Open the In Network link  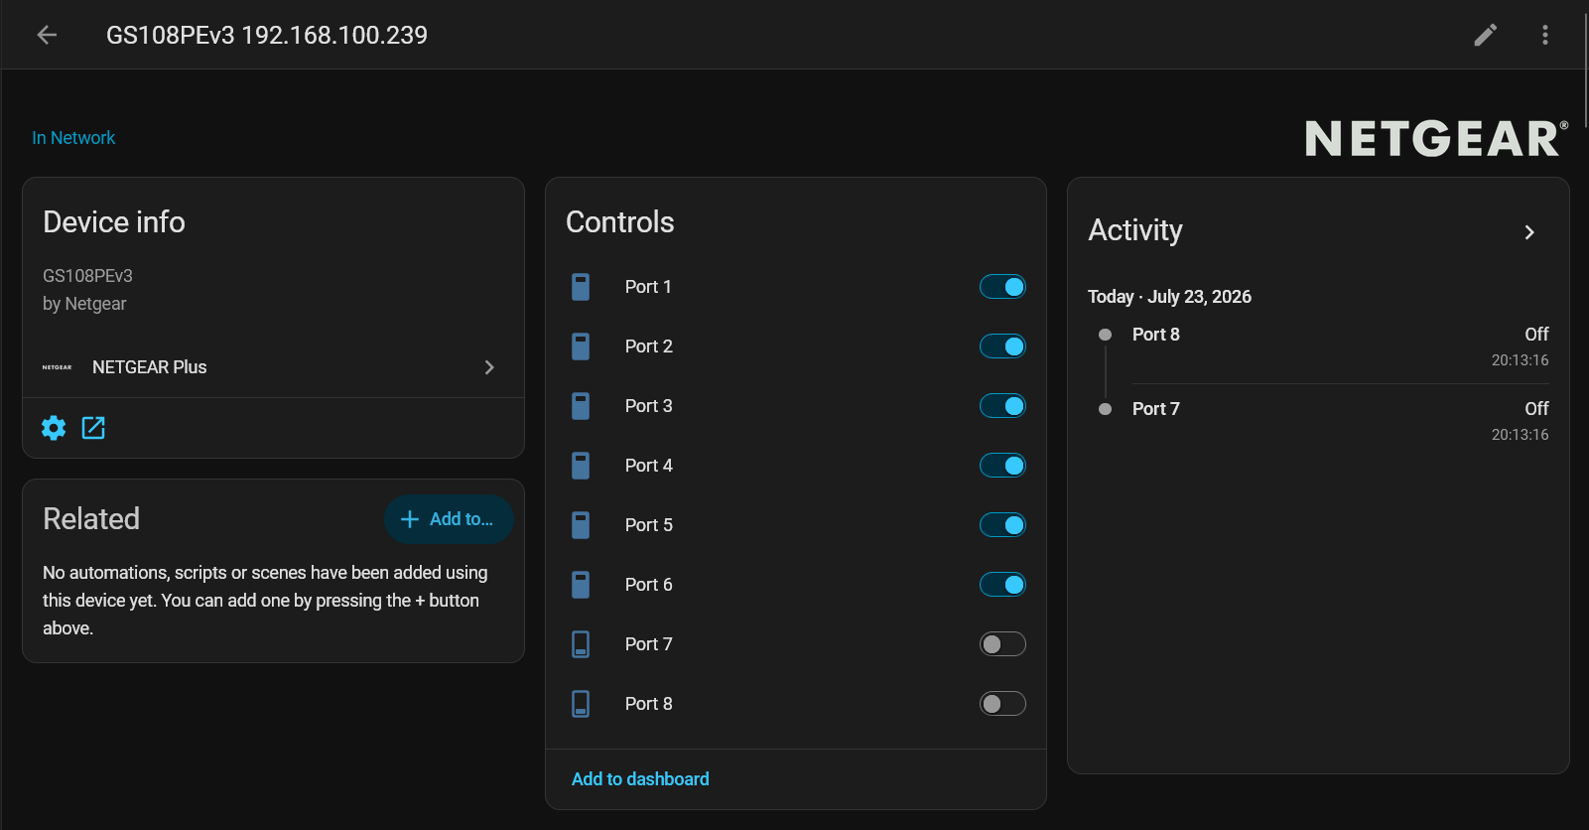click(x=73, y=138)
